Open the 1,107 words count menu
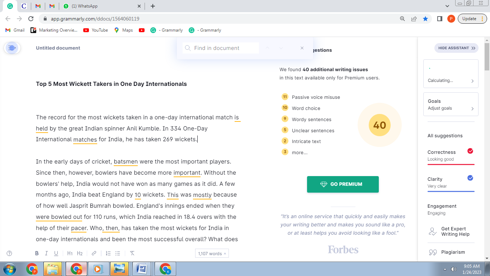This screenshot has width=490, height=276. 212,253
